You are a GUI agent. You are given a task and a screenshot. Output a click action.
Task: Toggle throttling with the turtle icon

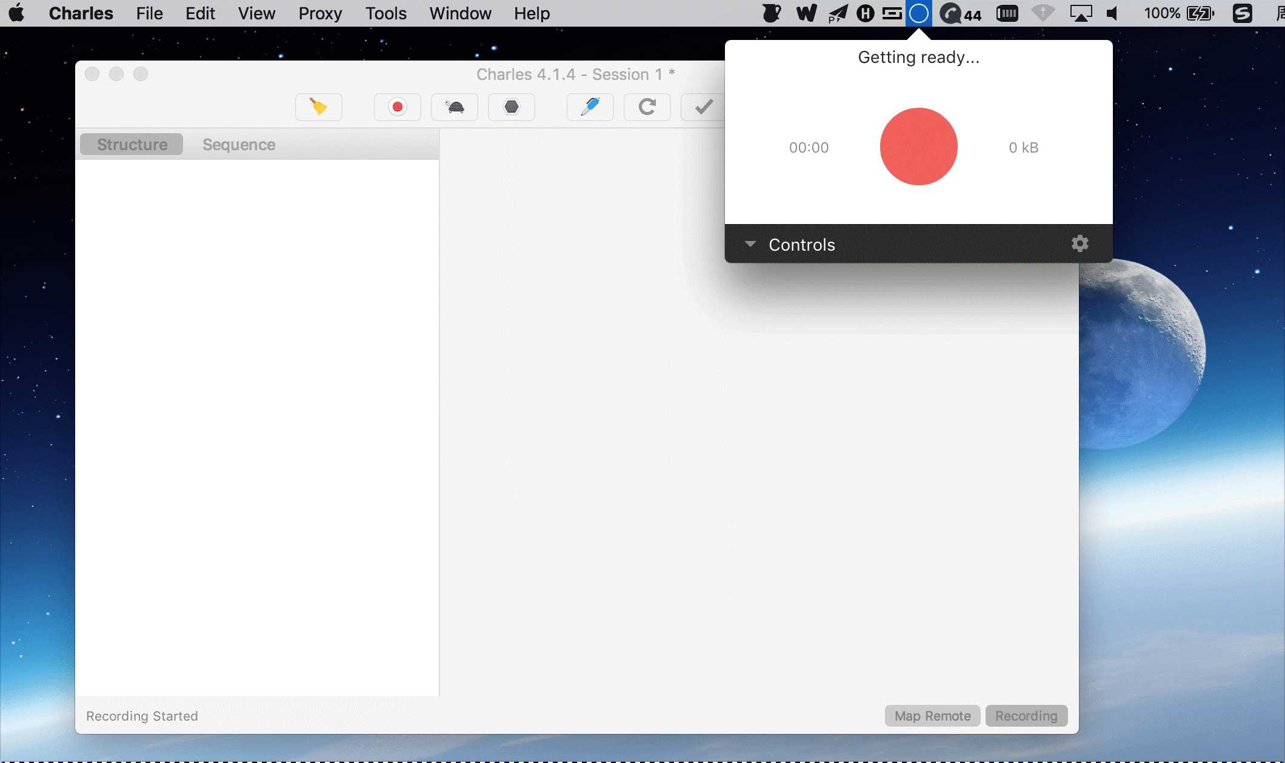[x=455, y=107]
